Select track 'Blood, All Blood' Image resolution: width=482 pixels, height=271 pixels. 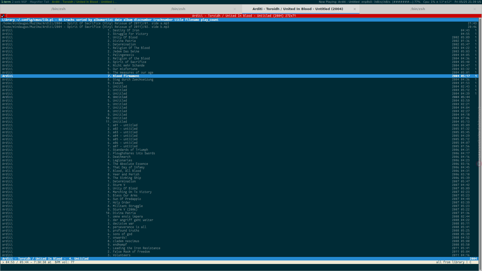click(239, 171)
